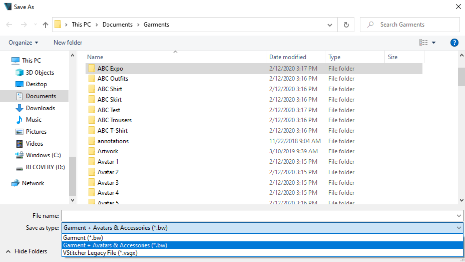Refresh the Garments folder view
Screen dimensions: 465x262
[x=346, y=25]
